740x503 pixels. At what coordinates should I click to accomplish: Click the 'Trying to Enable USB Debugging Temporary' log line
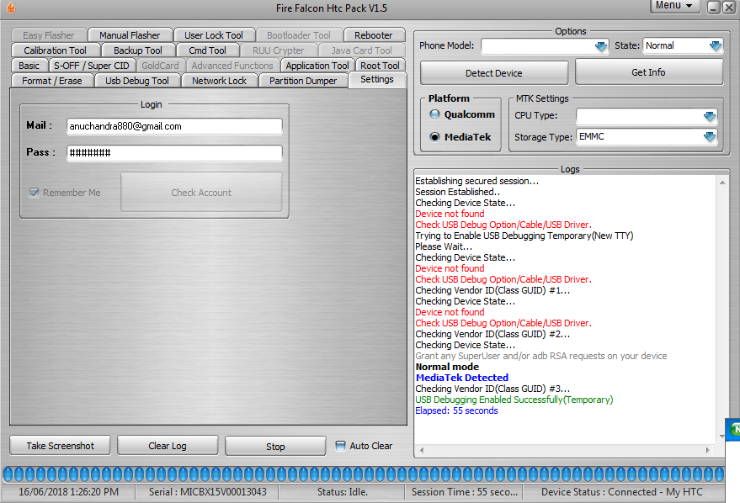point(524,236)
